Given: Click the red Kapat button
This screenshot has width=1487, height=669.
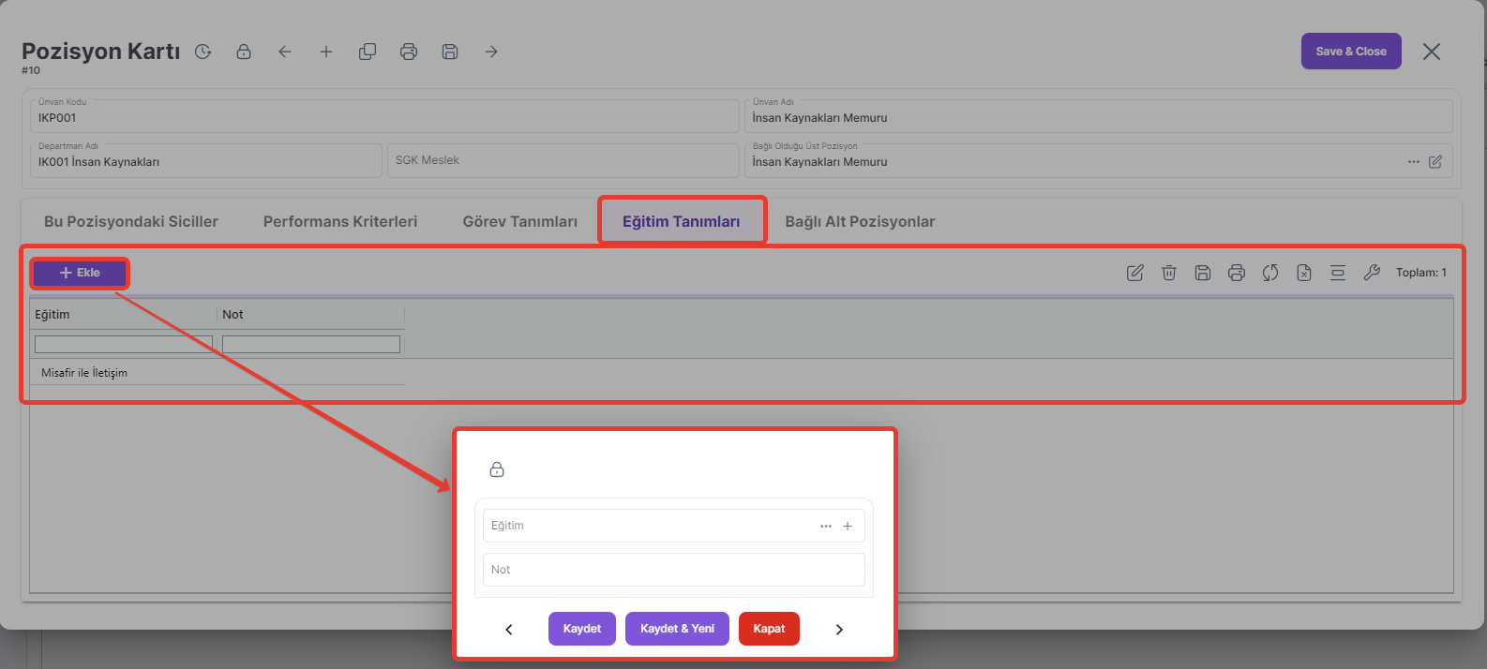Looking at the screenshot, I should point(769,629).
